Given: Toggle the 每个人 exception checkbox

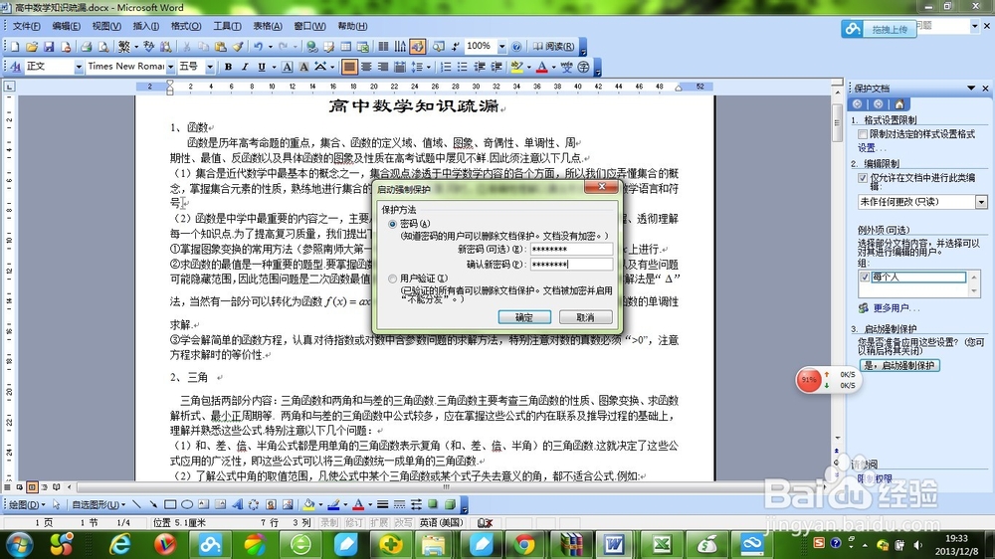Looking at the screenshot, I should coord(865,278).
